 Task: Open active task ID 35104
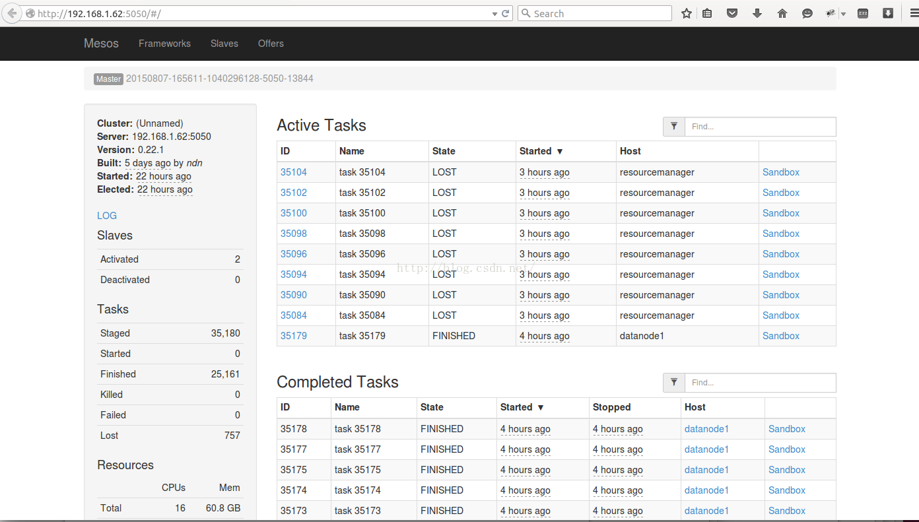coord(294,172)
